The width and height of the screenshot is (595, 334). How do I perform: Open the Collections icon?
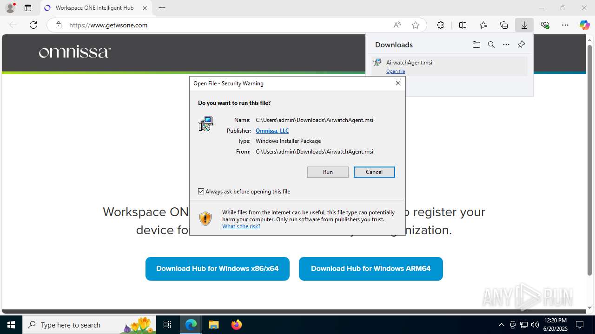[504, 25]
